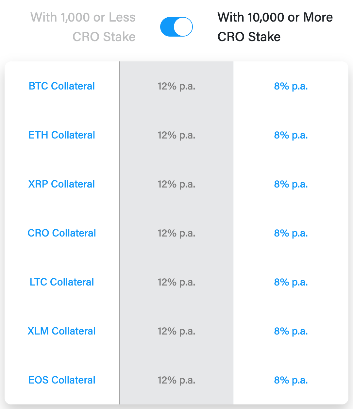
Task: Open the ETH Collateral link
Action: click(x=62, y=135)
